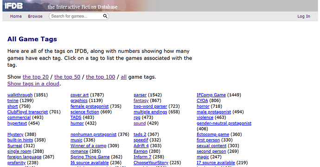320x167 pixels.
Task: Open Winner of a comp tag
Action: coord(89,146)
